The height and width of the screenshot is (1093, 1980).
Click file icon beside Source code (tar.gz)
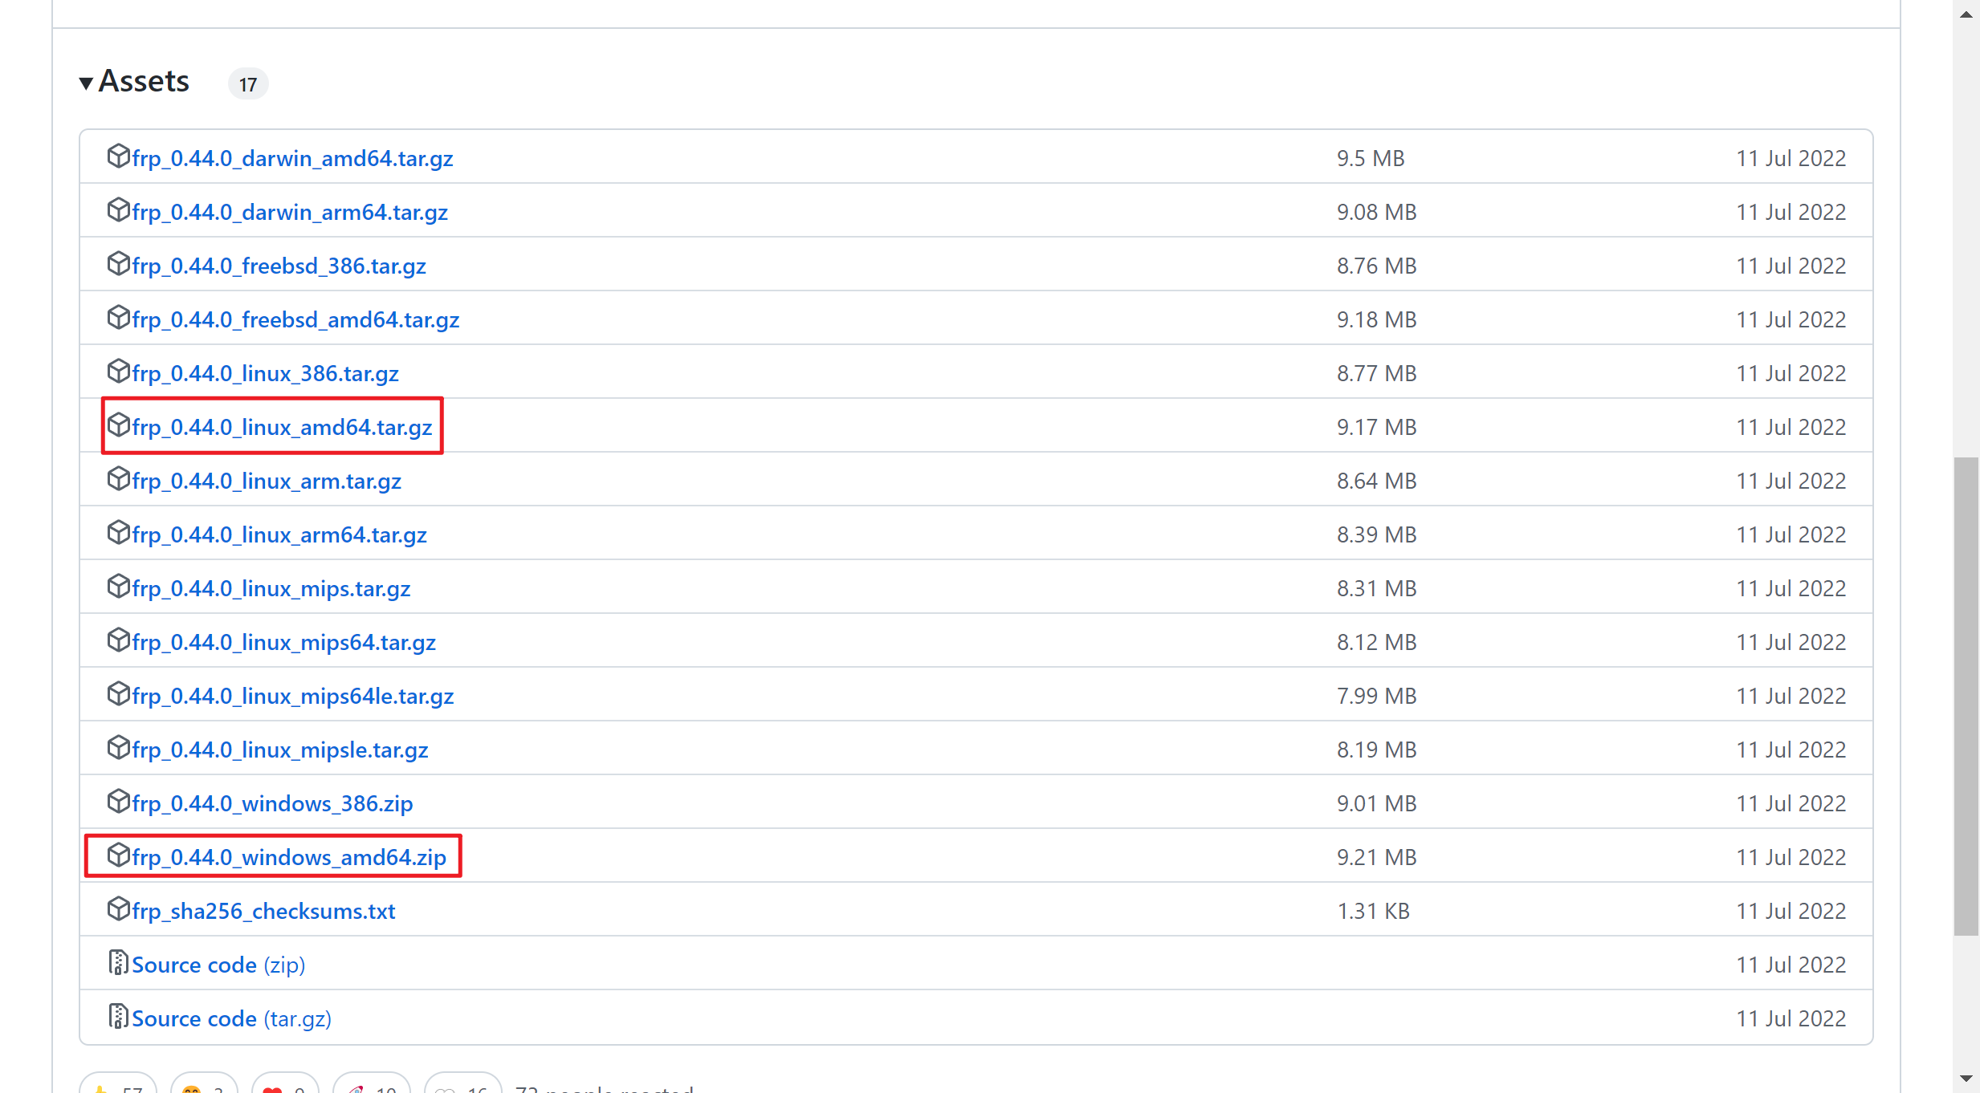click(x=118, y=1016)
